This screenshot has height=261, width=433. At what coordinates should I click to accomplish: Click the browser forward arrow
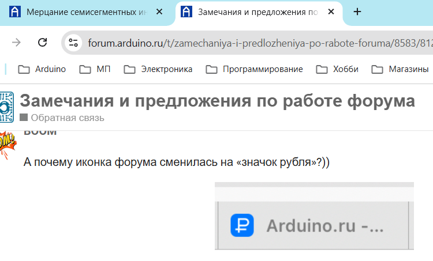(17, 42)
